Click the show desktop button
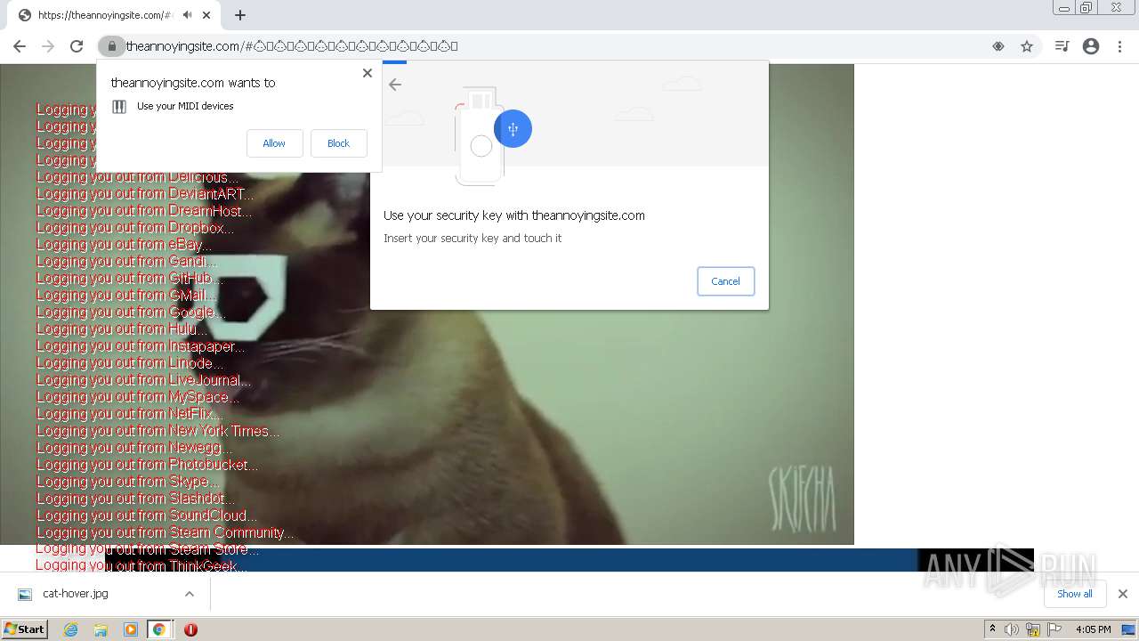 1130,629
